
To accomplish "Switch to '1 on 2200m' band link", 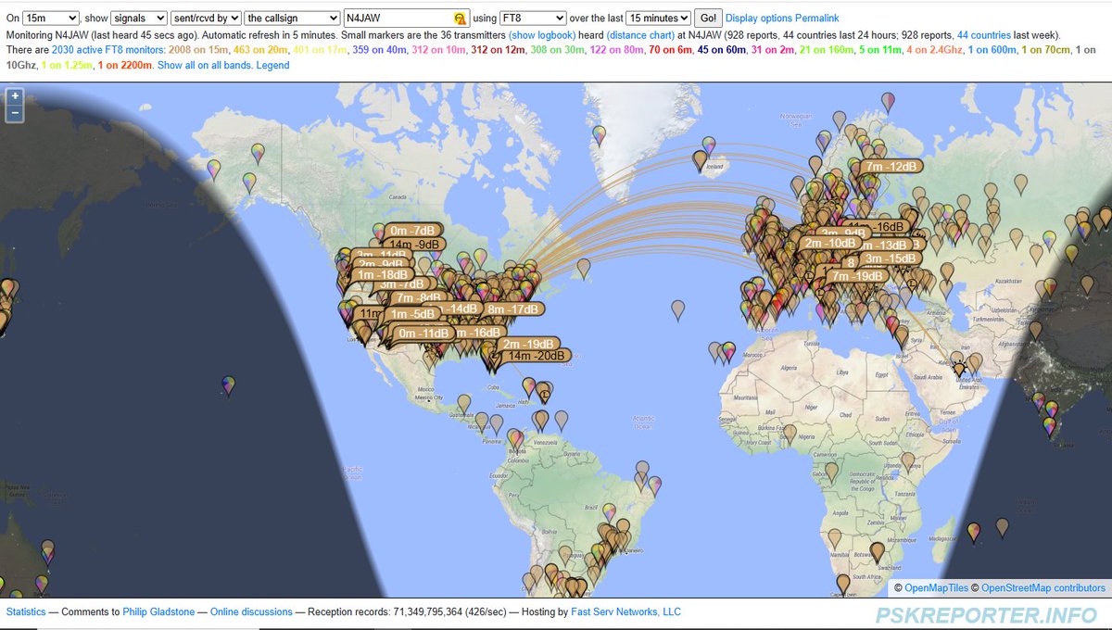I will click(x=124, y=66).
